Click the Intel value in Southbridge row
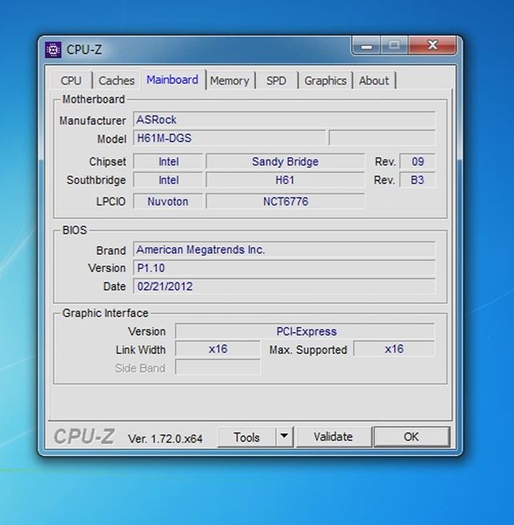This screenshot has width=514, height=525. (169, 180)
